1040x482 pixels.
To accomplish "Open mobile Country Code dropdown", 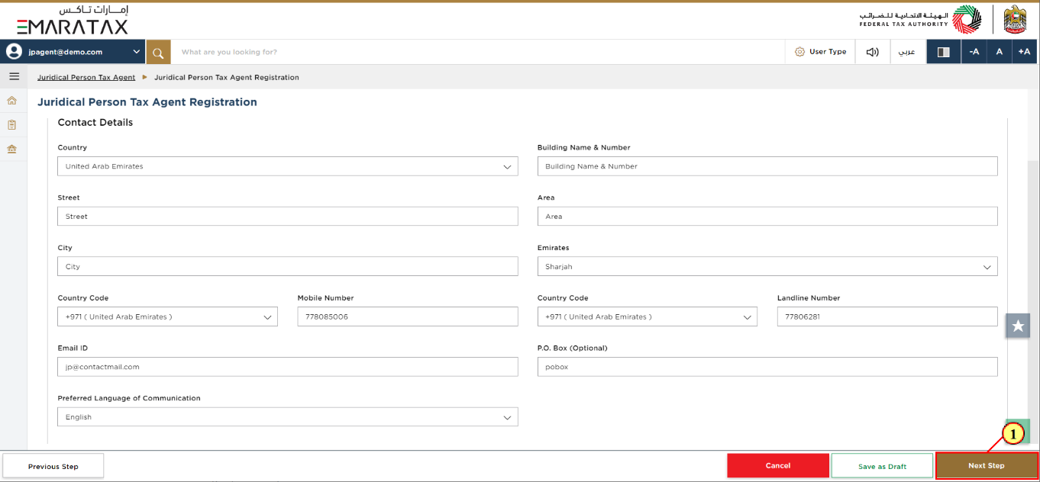I will coord(167,317).
